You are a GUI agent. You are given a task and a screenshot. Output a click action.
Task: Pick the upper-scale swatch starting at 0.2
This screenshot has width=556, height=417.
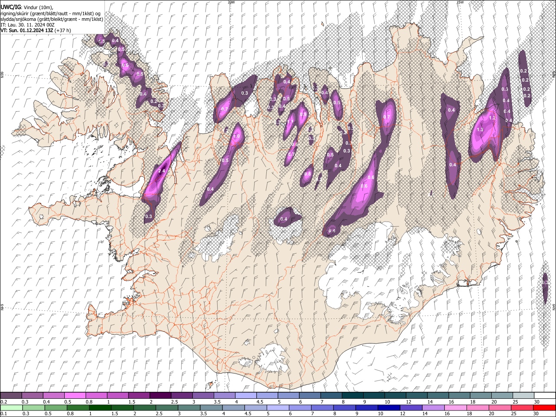(x=11, y=396)
